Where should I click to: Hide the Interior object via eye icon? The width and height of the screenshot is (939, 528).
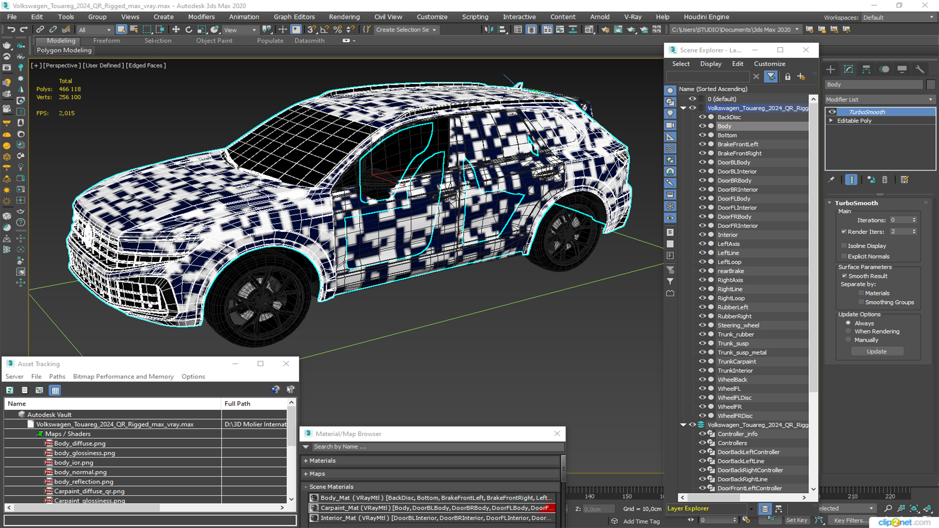coord(702,235)
